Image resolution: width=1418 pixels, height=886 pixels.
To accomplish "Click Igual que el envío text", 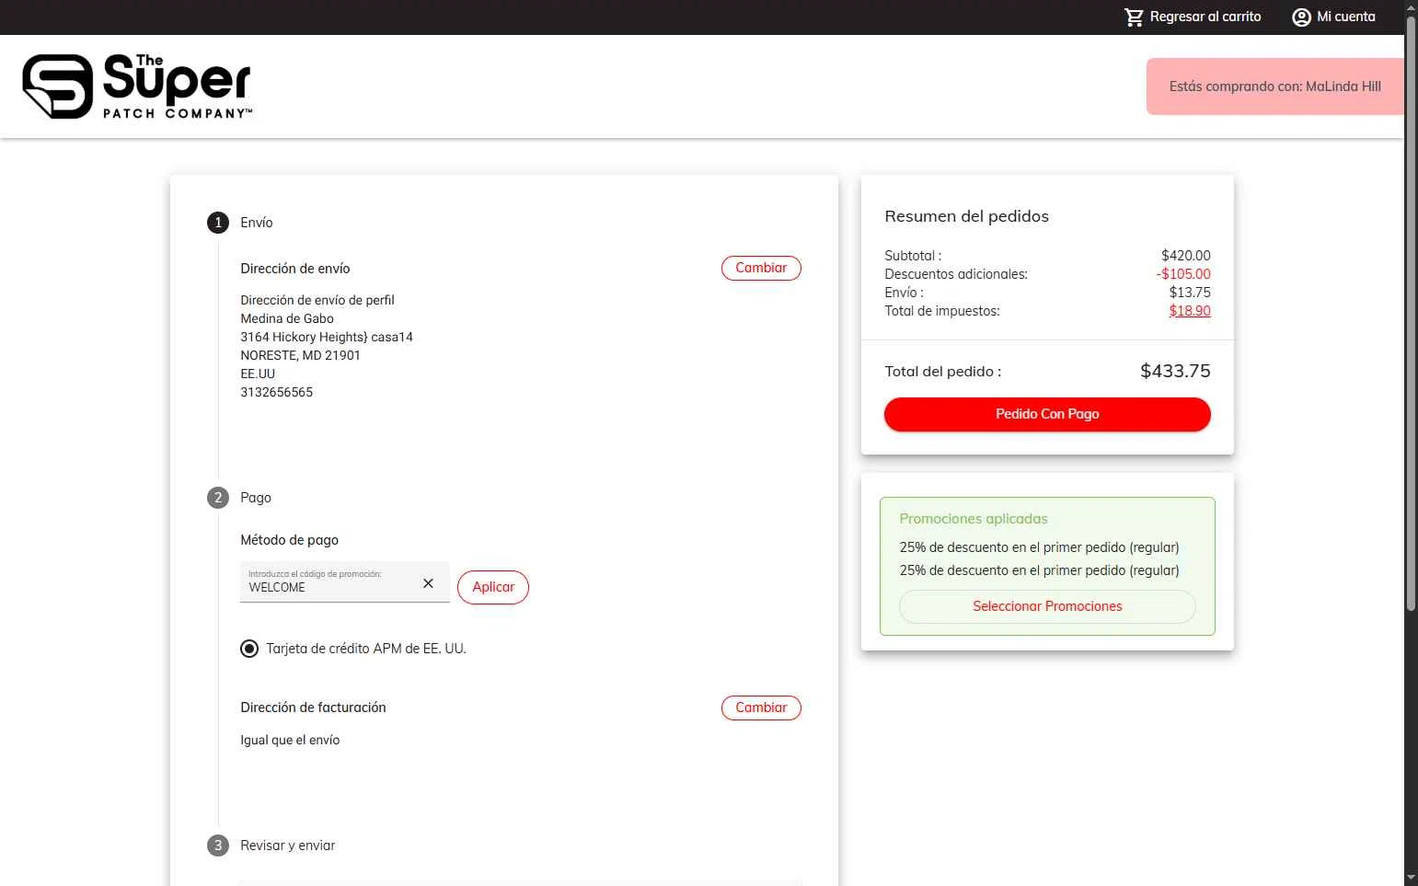I will pyautogui.click(x=290, y=740).
